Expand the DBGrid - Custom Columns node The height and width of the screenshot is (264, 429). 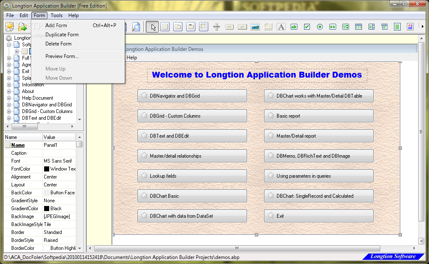9,111
